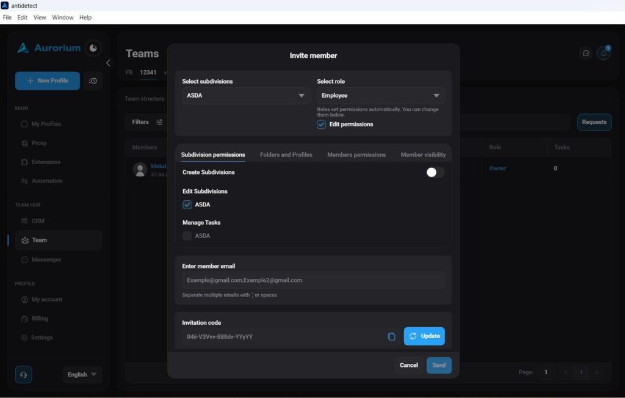
Task: Click the pagination Page number box
Action: [546, 372]
